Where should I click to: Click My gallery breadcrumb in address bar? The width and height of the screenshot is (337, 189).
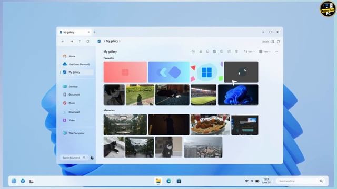[112, 41]
